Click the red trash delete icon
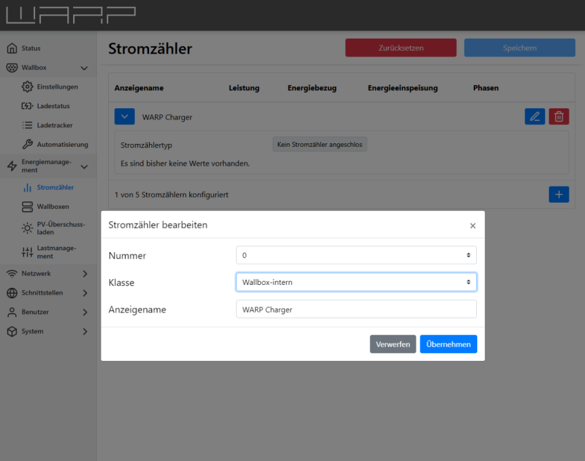This screenshot has width=585, height=461. pos(559,116)
